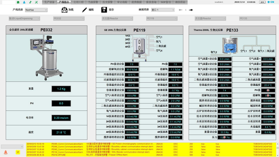Switch to the 生产设备 tab

click(50, 2)
